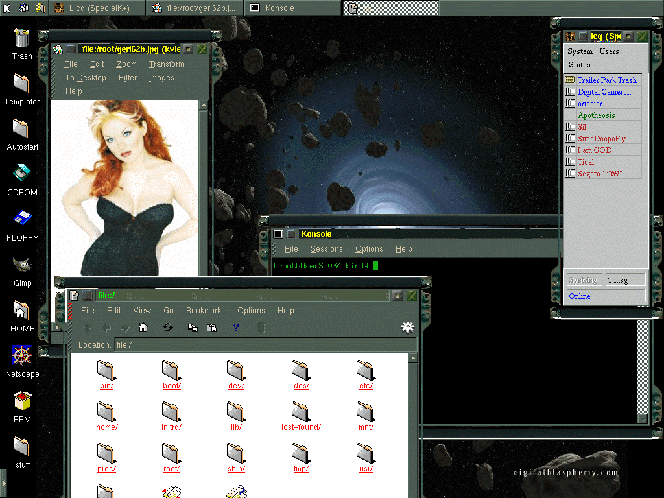Open the Status menu in Licq
Screen dimensions: 664x498
[x=579, y=65]
